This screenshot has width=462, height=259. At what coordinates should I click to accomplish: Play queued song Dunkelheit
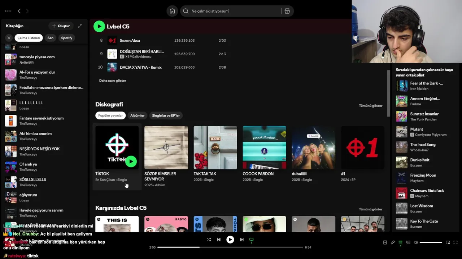click(x=426, y=163)
